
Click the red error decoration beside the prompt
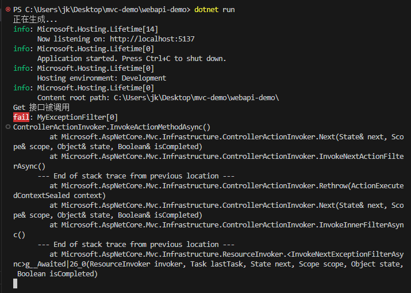point(8,9)
